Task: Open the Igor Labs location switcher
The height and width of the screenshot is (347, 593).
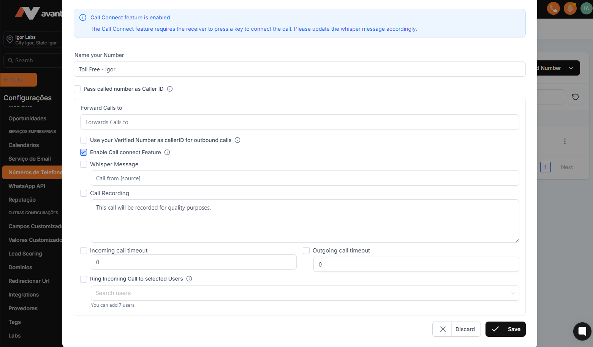Action: click(x=33, y=40)
